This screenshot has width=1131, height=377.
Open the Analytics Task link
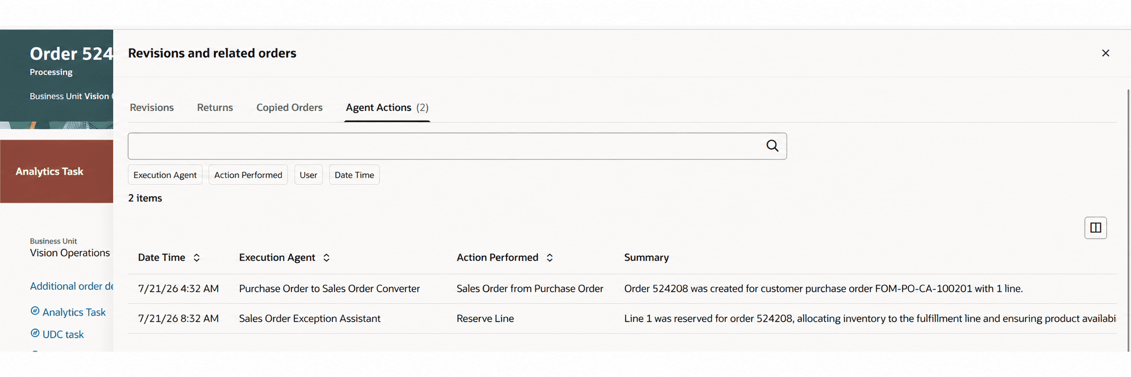coord(74,312)
